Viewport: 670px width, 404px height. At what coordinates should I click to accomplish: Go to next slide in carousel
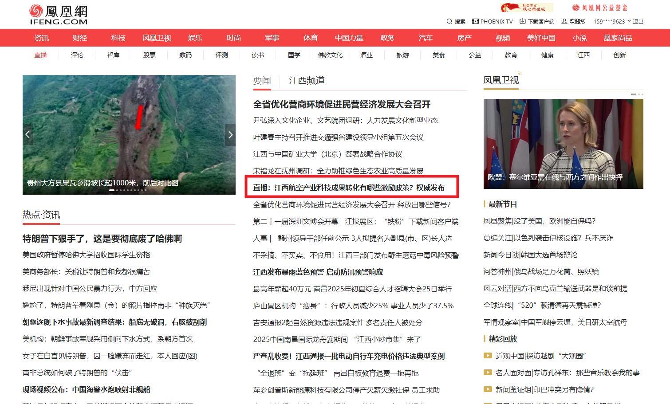pos(230,135)
